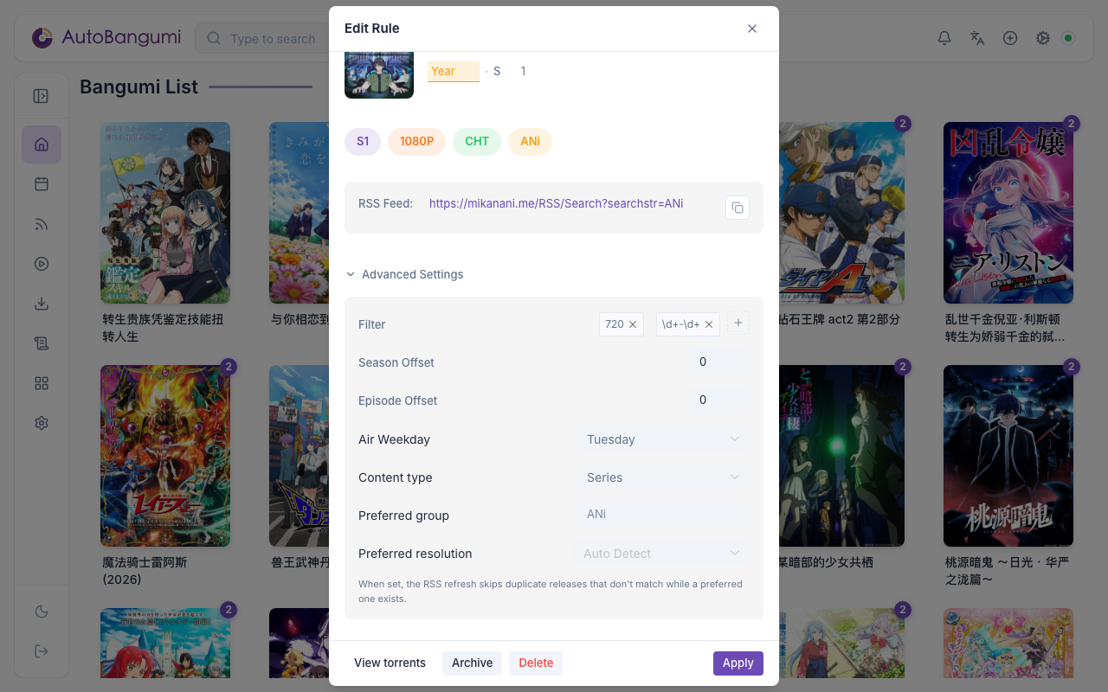Screen dimensions: 1108x692
Task: Open the mikanani RSS feed link
Action: (x=556, y=203)
